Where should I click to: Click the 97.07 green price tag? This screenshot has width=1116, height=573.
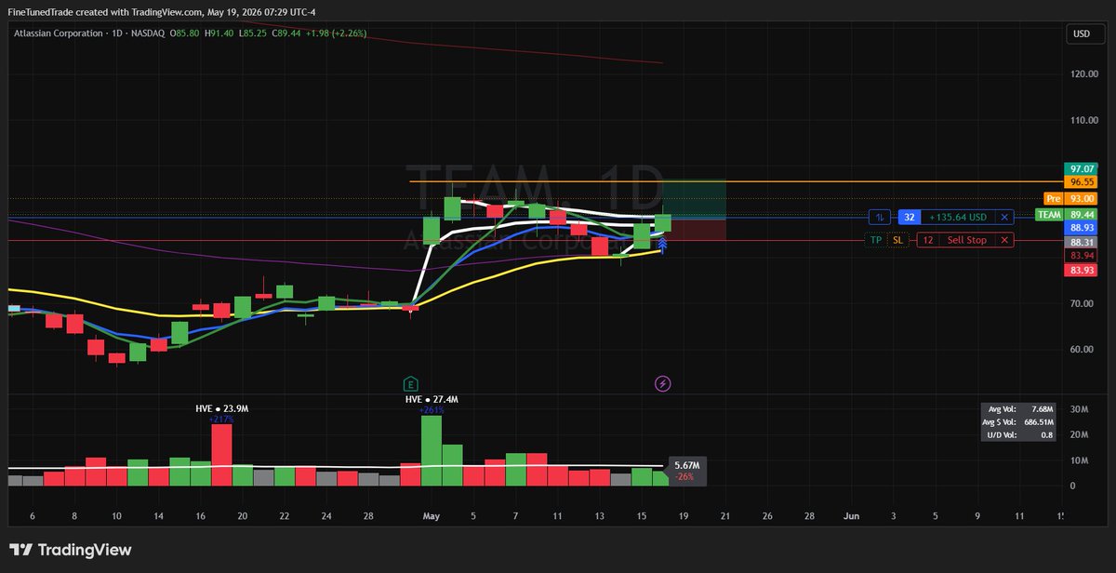(x=1082, y=168)
